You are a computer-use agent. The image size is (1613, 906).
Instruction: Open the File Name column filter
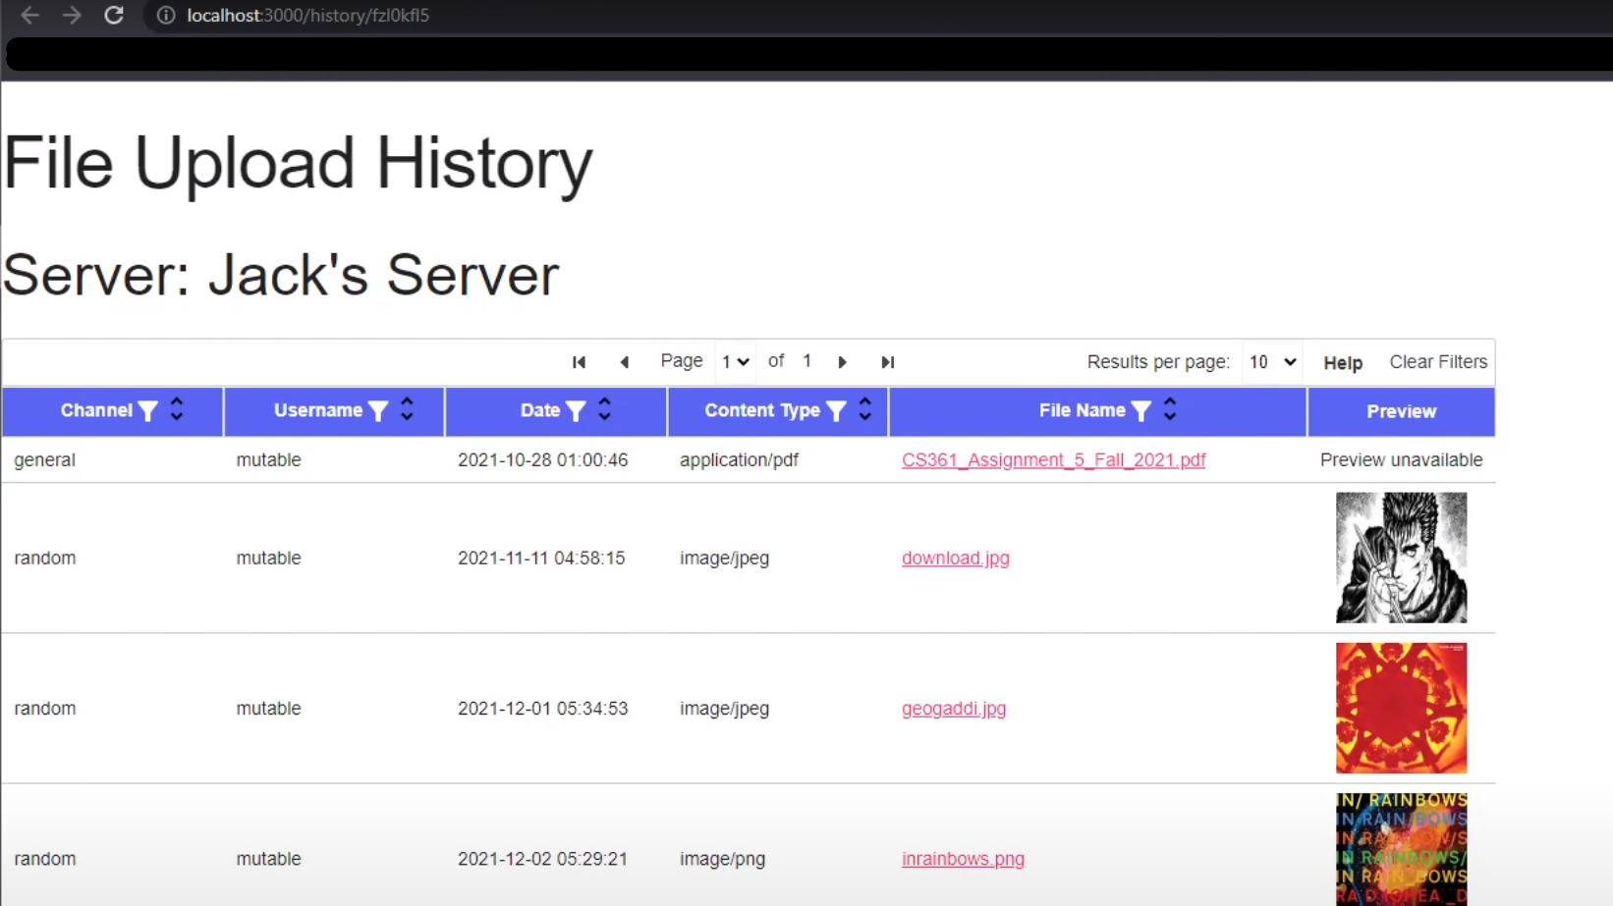pyautogui.click(x=1140, y=410)
